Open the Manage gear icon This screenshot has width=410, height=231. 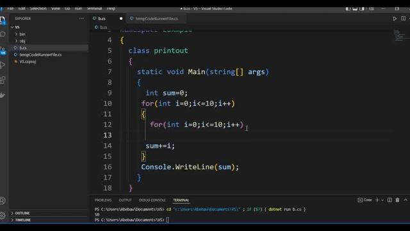pos(3,216)
